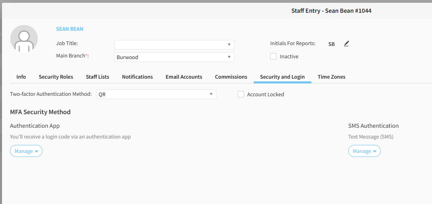This screenshot has height=204, width=432.
Task: View the Commissions tab
Action: 231,77
